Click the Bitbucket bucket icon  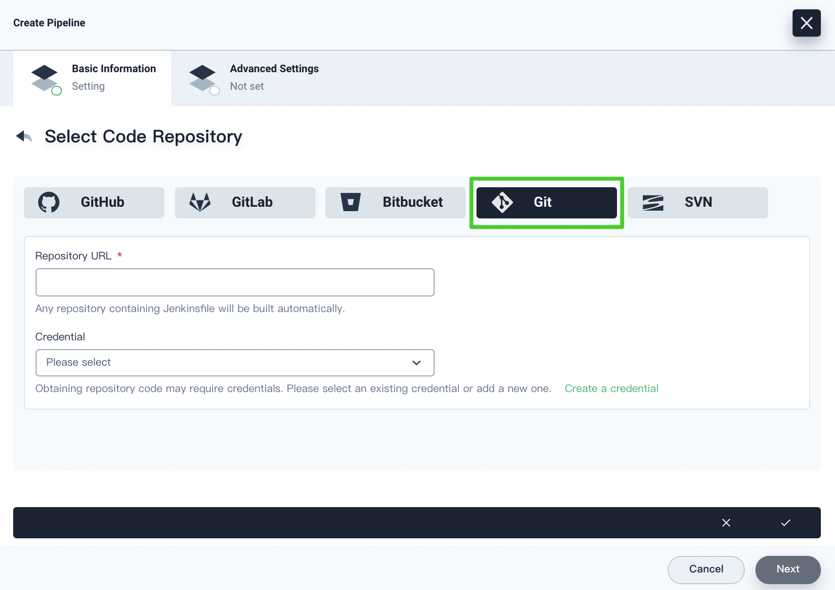tap(350, 202)
